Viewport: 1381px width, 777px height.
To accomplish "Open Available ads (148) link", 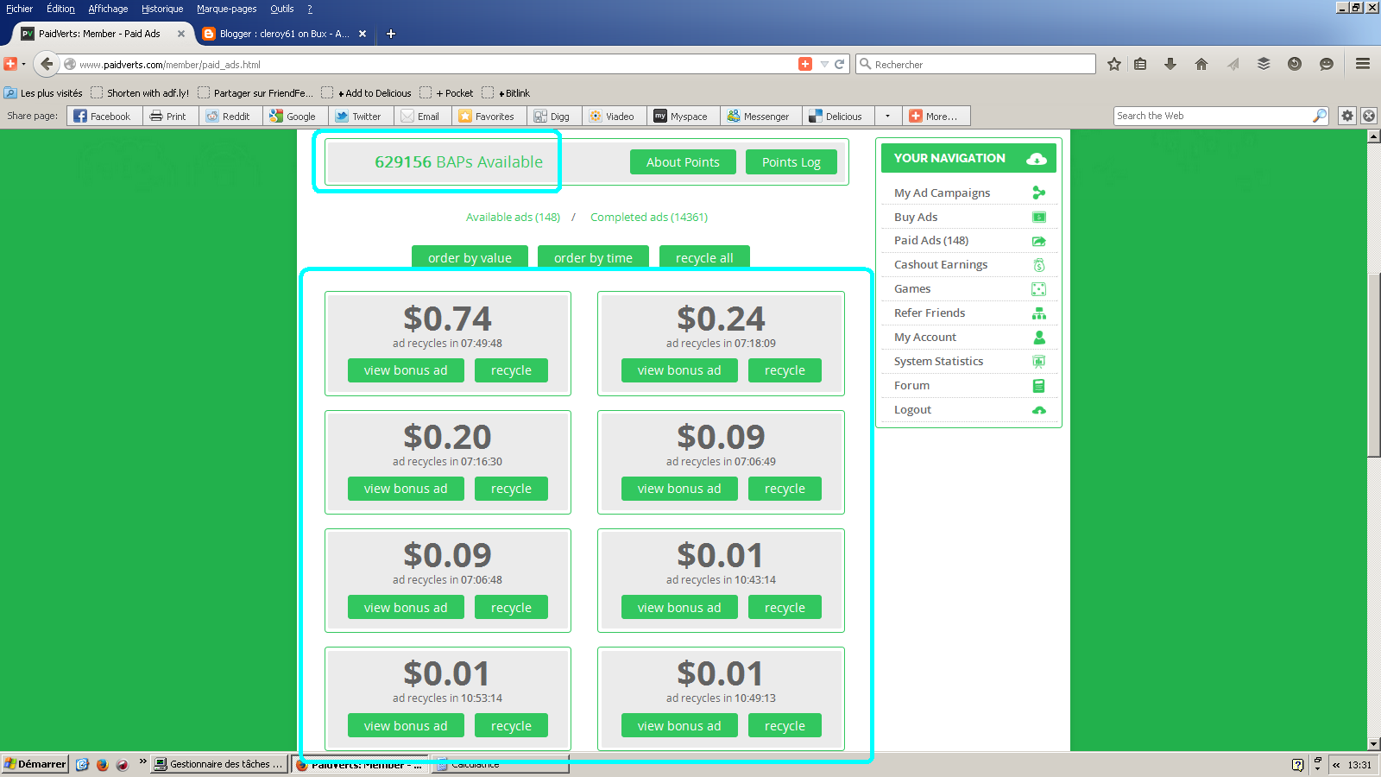I will [513, 217].
